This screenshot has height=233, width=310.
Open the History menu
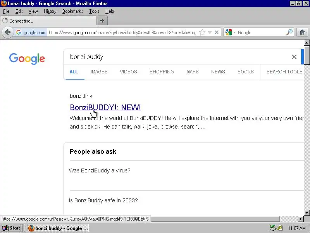click(50, 11)
